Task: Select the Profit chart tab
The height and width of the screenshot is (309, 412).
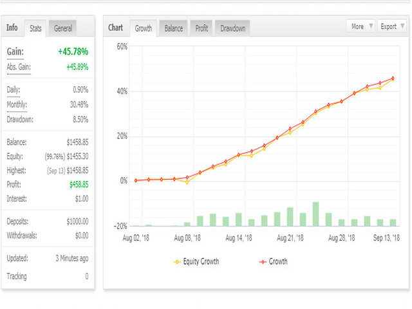Action: (201, 28)
